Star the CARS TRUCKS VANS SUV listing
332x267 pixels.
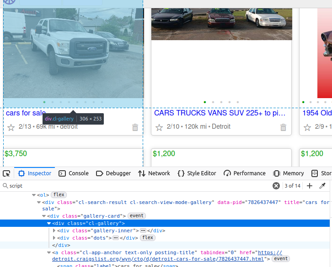click(159, 127)
